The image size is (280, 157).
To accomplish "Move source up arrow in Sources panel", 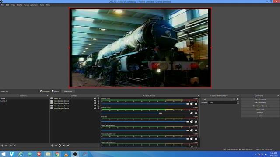I will [64, 145].
